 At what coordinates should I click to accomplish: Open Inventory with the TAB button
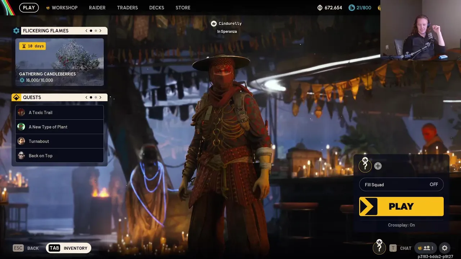[68, 248]
